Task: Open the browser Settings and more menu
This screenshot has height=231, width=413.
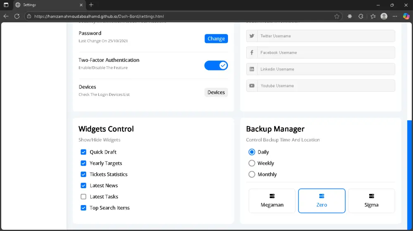Action: tap(396, 16)
